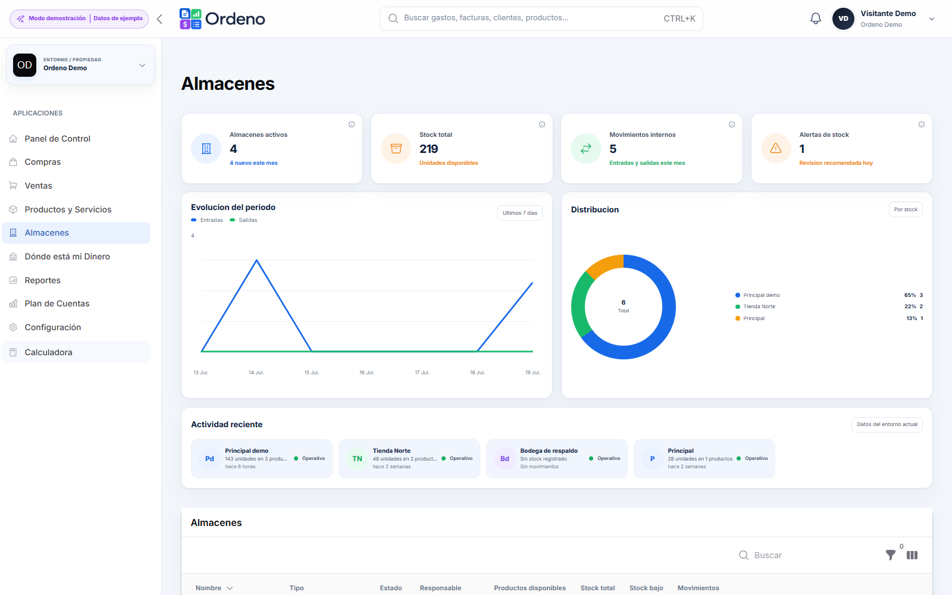Click the OD environment avatar
Image resolution: width=952 pixels, height=595 pixels.
click(24, 65)
